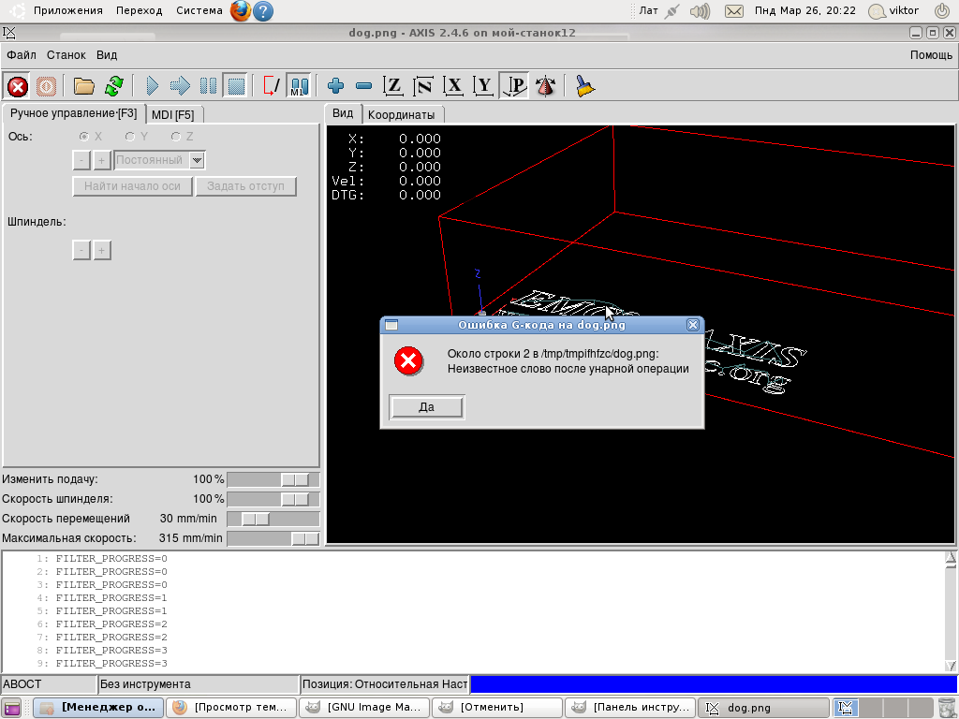Step through program with arrow icon
Screen dimensions: 959x719
pos(180,86)
